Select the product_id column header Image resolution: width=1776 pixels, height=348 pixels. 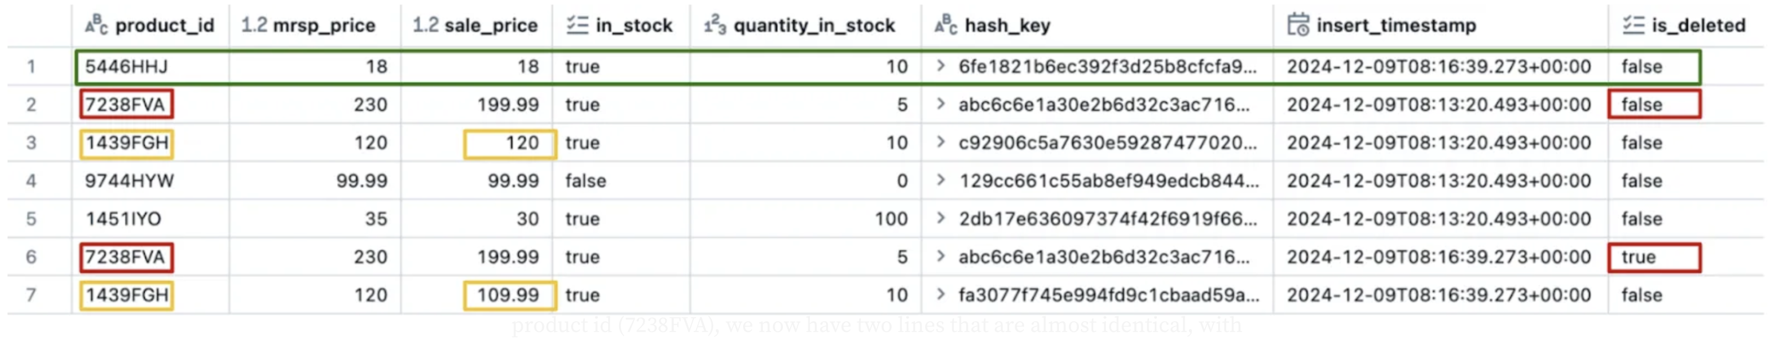tap(164, 25)
